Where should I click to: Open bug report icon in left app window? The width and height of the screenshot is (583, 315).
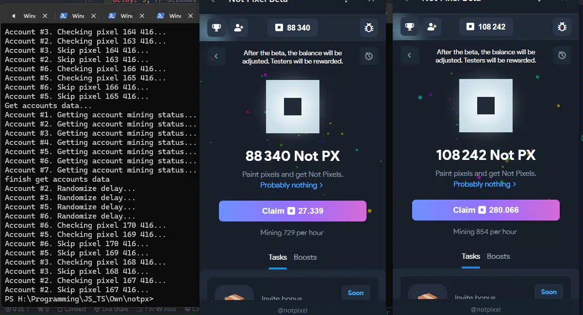(x=368, y=28)
